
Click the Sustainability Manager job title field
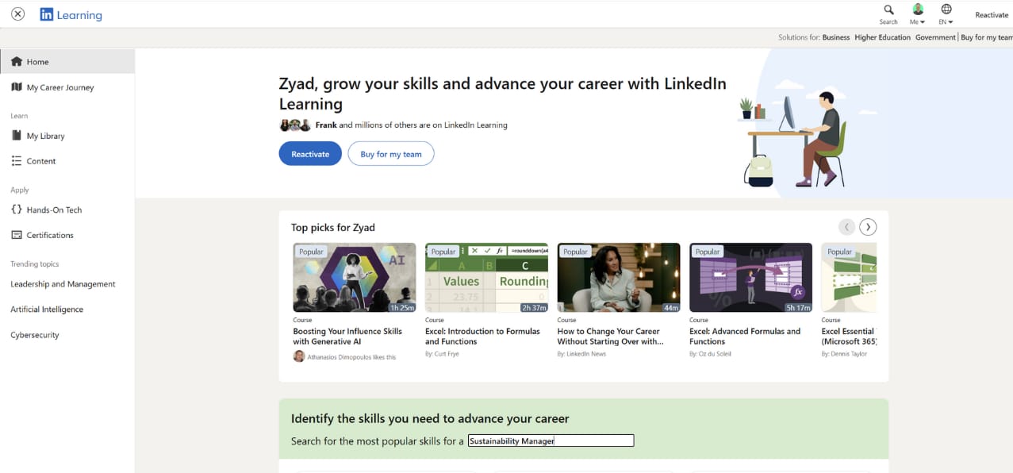pyautogui.click(x=551, y=440)
